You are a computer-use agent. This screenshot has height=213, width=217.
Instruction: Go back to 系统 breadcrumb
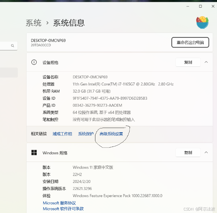(x=34, y=23)
